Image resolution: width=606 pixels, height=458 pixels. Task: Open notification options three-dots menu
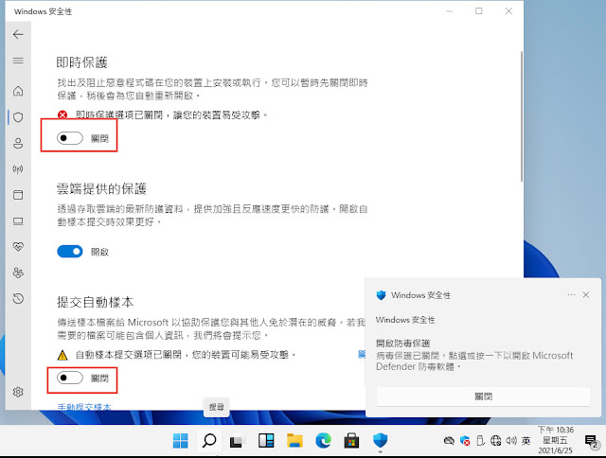pyautogui.click(x=571, y=294)
